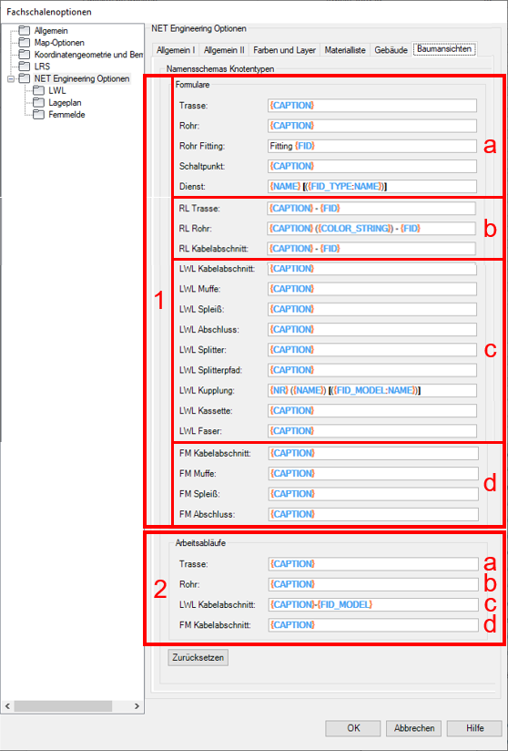508x751 pixels.
Task: Select NET Engineering Optionen tree node
Action: tap(82, 78)
